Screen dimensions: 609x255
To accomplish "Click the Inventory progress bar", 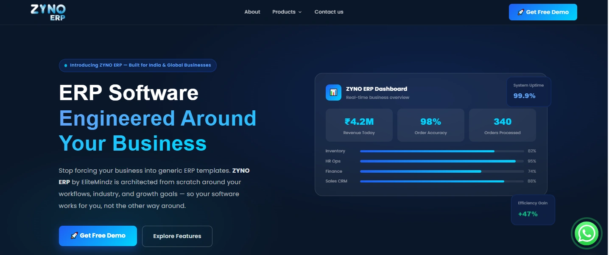I will pos(442,151).
